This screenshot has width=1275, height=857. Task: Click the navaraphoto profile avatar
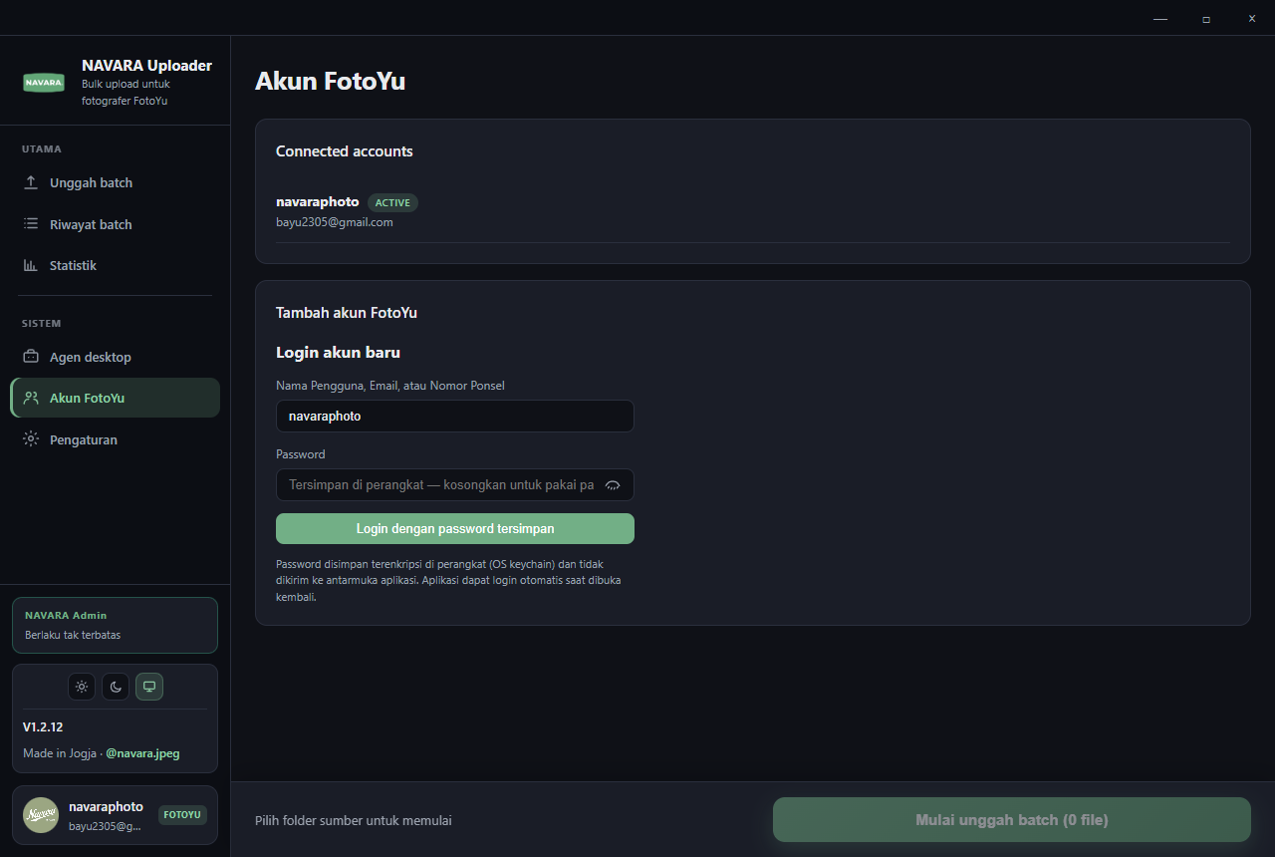(x=41, y=815)
